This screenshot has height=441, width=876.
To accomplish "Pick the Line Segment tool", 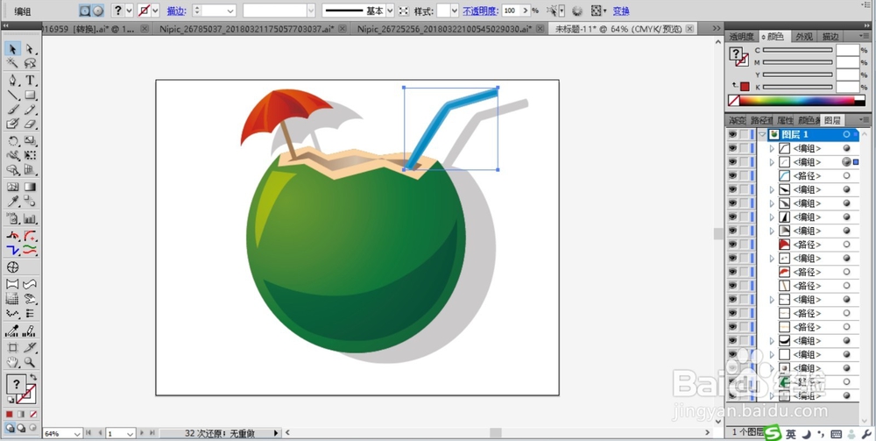I will point(13,95).
